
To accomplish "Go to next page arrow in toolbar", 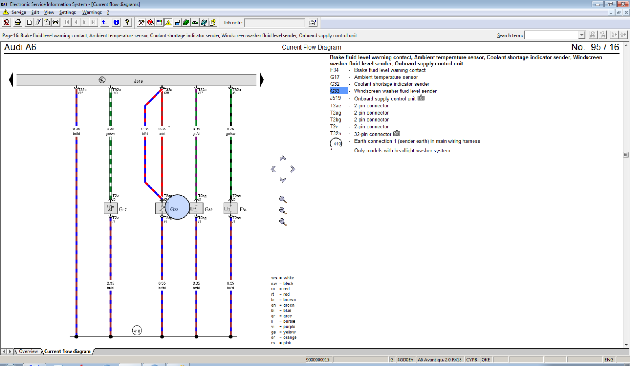I will tap(85, 22).
